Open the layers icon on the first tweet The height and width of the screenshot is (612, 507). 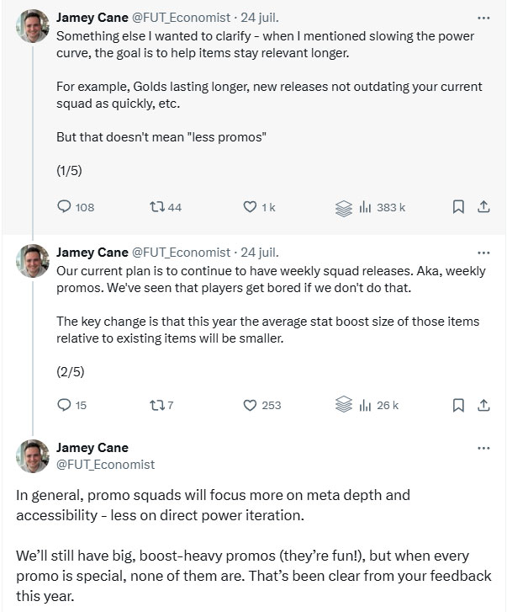point(343,208)
